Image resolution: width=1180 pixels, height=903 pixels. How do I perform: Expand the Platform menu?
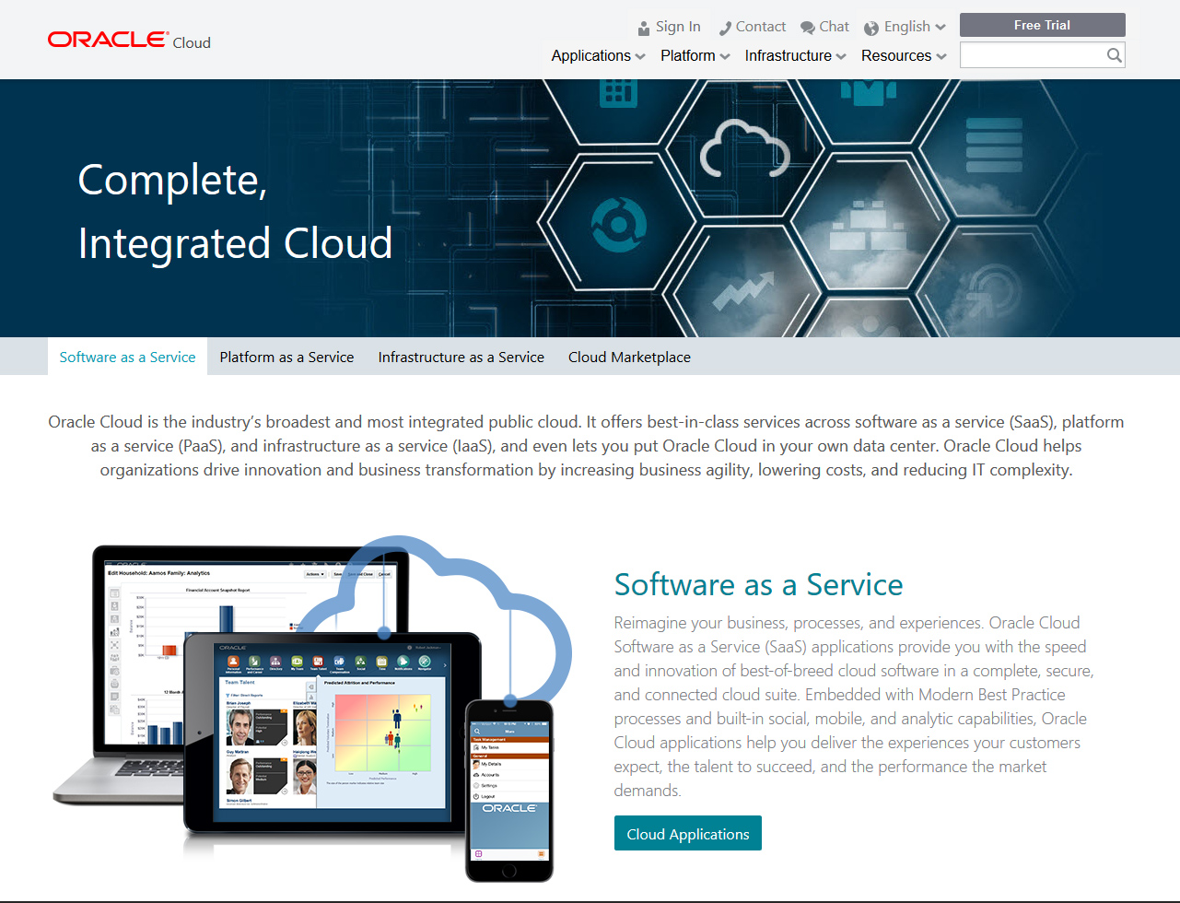(695, 55)
